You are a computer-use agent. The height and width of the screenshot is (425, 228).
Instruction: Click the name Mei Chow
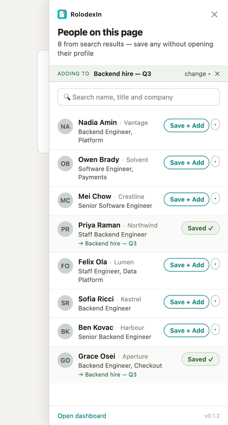coord(95,196)
